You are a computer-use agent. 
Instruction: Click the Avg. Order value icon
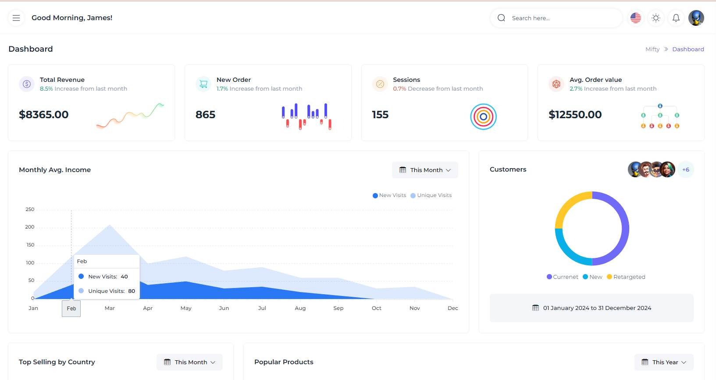click(x=556, y=84)
